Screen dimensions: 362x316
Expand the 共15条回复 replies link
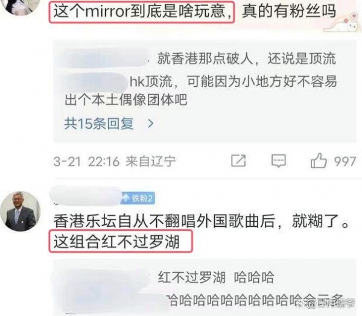(99, 123)
